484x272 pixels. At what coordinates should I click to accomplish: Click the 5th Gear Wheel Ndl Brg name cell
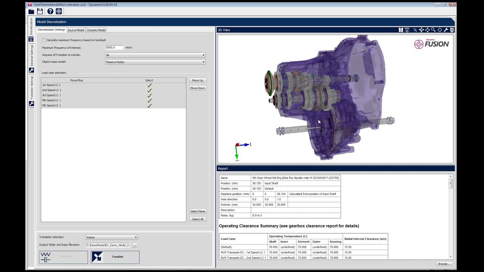point(296,178)
